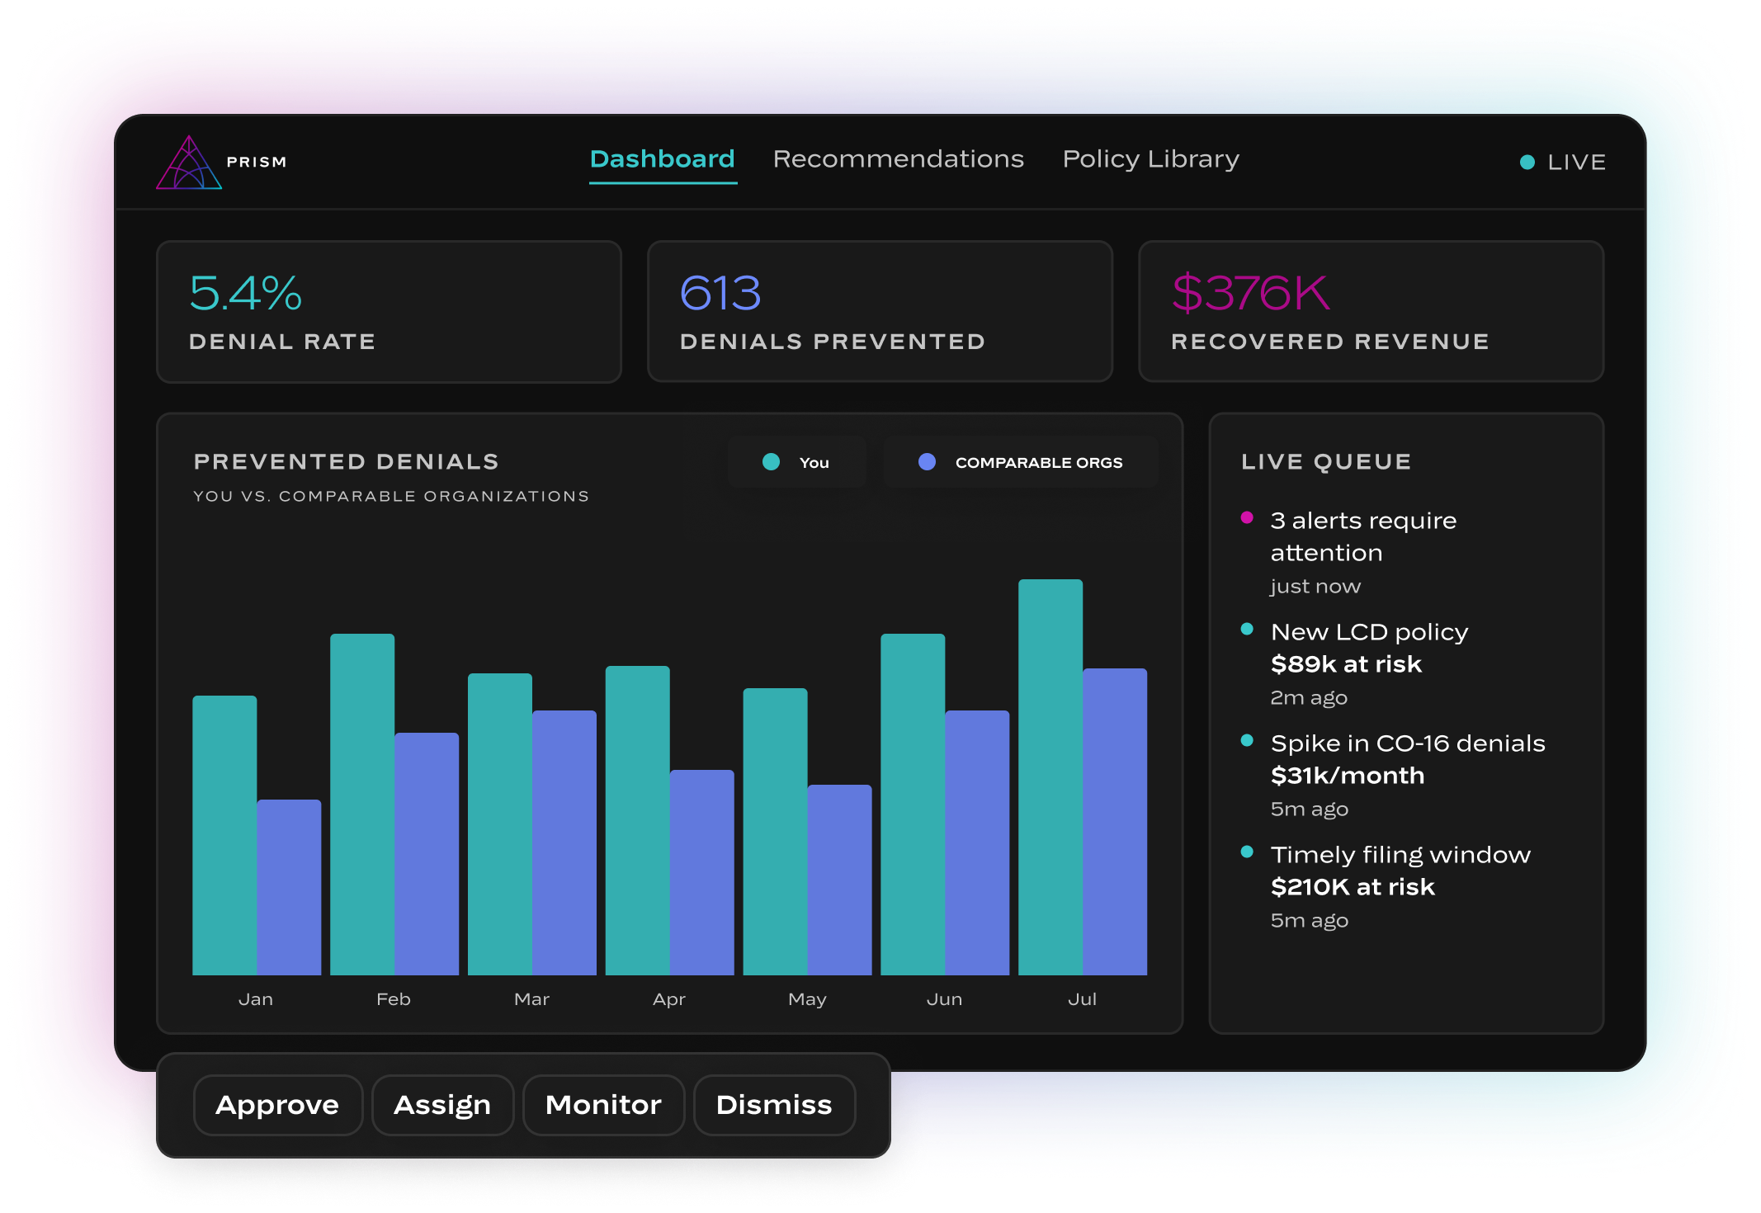1761x1213 pixels.
Task: Toggle the You legend series
Action: (797, 462)
